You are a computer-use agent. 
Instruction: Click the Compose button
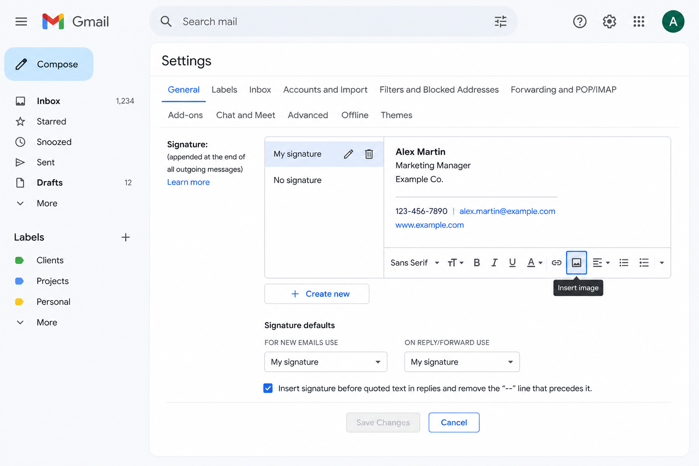(49, 64)
